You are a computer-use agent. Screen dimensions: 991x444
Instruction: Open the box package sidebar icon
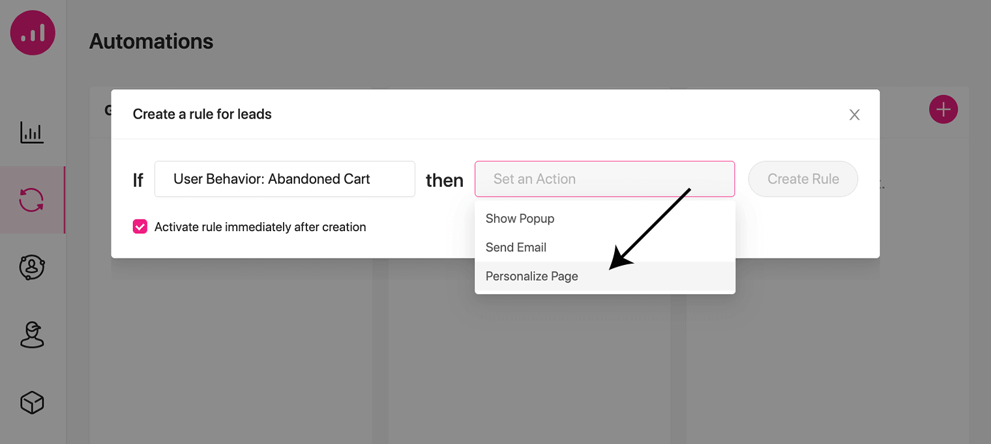[32, 403]
